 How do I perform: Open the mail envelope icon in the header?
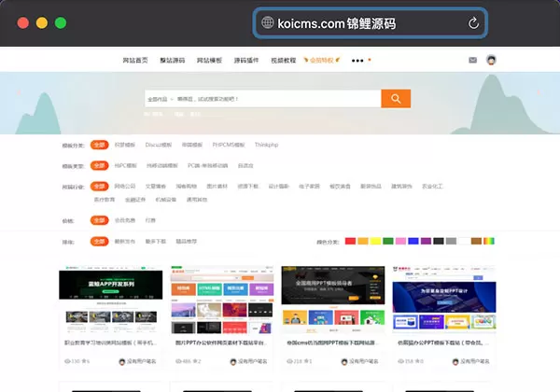(472, 60)
